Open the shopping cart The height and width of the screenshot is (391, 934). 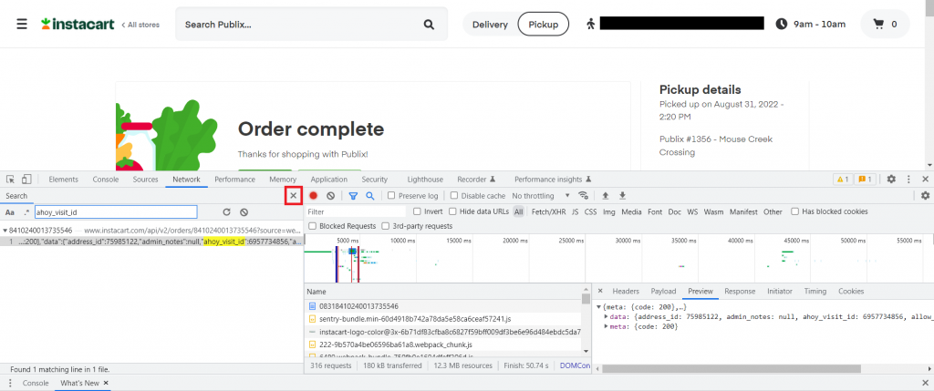885,25
